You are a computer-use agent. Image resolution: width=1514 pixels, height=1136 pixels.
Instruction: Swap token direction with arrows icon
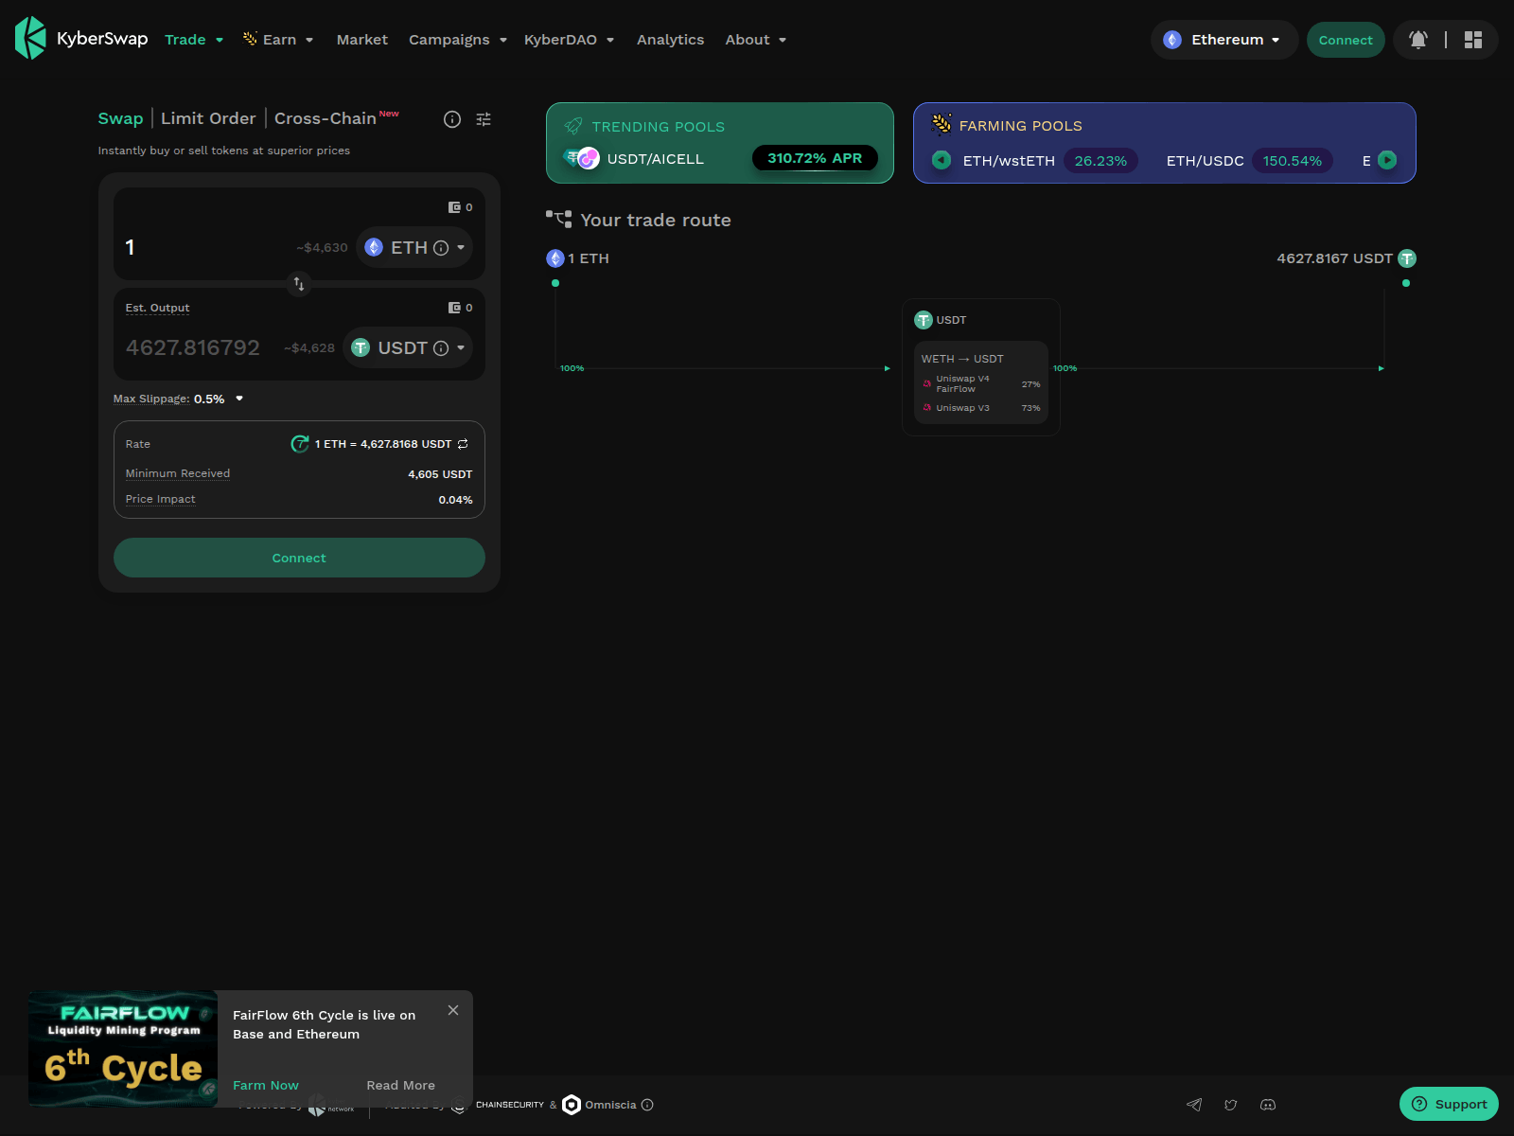pyautogui.click(x=299, y=283)
